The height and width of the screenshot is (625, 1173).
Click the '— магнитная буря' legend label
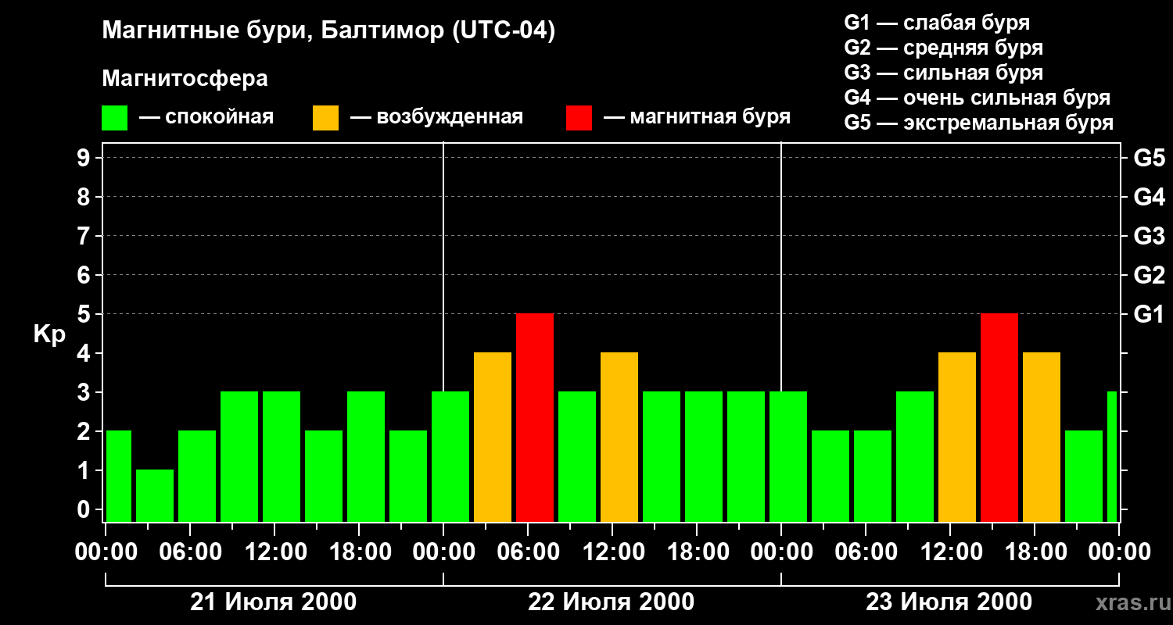point(698,118)
